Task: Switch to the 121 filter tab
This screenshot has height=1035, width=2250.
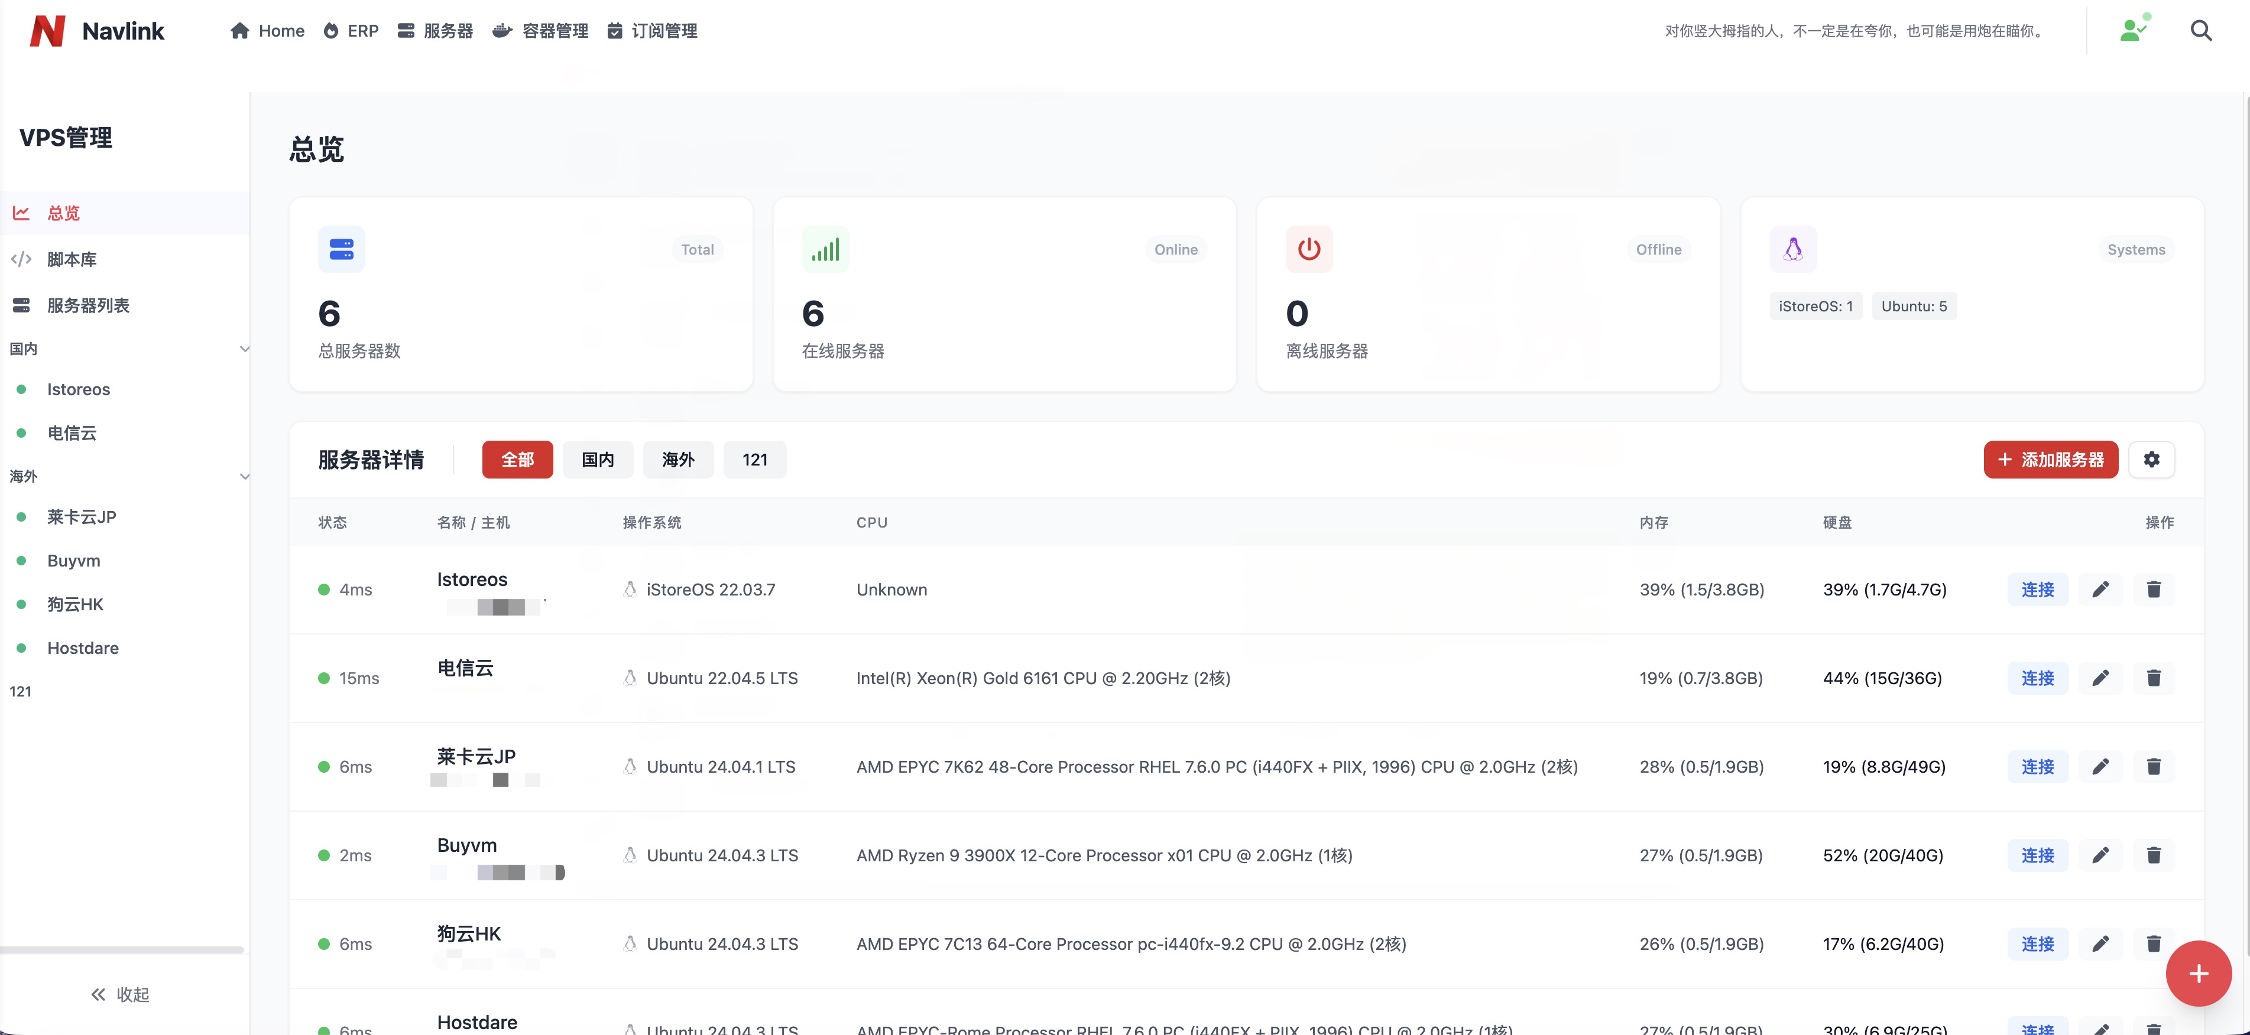Action: pos(755,459)
